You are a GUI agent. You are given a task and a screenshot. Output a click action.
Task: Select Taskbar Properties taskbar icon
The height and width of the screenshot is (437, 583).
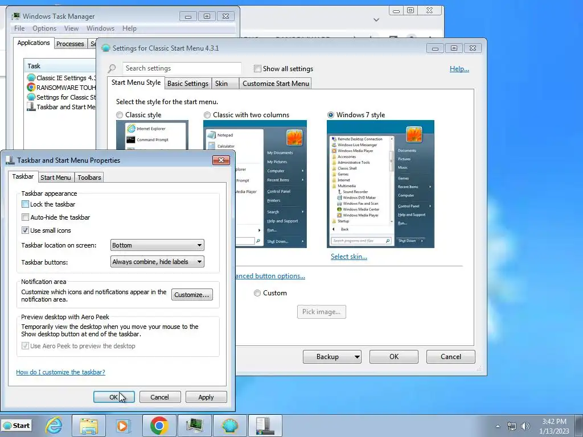click(265, 426)
